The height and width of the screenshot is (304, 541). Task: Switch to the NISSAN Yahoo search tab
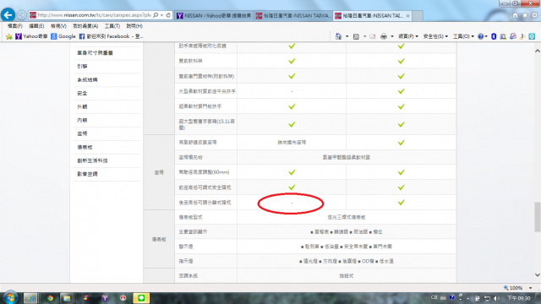[x=214, y=15]
